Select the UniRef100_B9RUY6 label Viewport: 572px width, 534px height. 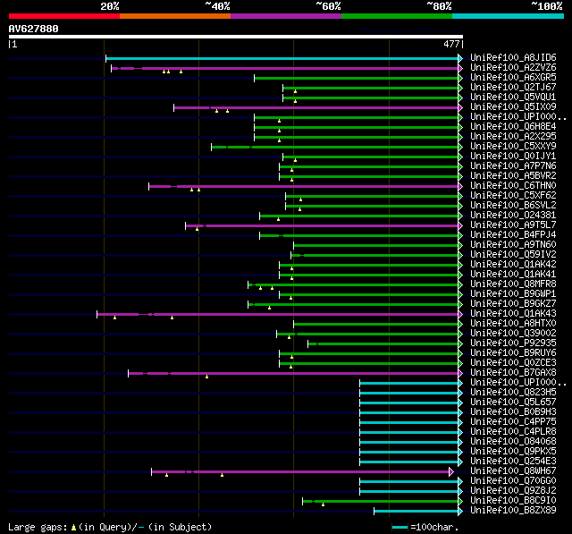point(513,353)
